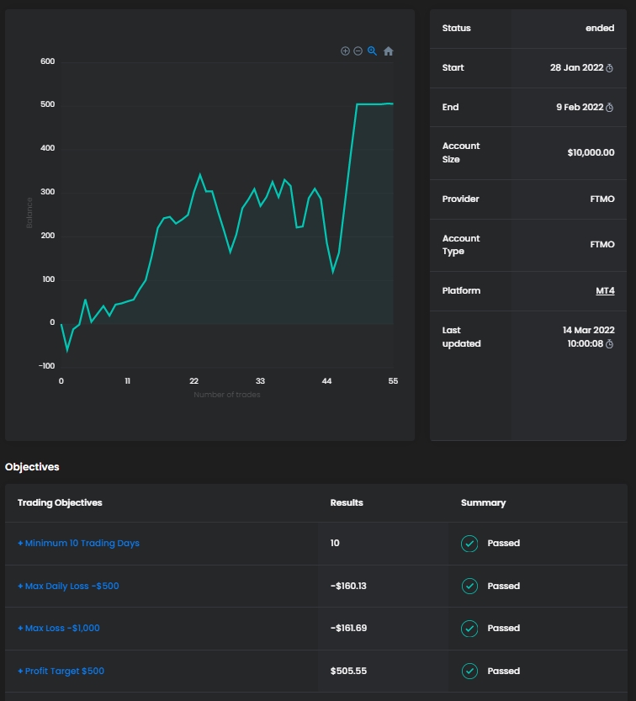
Task: Click the clock icon beside Start date
Action: 610,68
